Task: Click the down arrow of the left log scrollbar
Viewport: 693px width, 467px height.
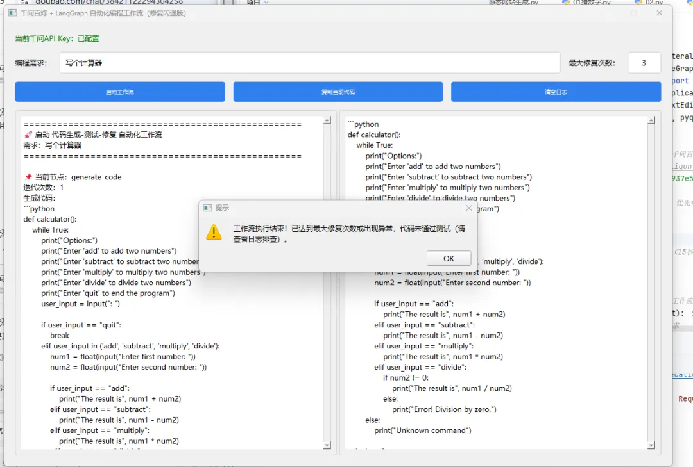Action: click(x=327, y=445)
